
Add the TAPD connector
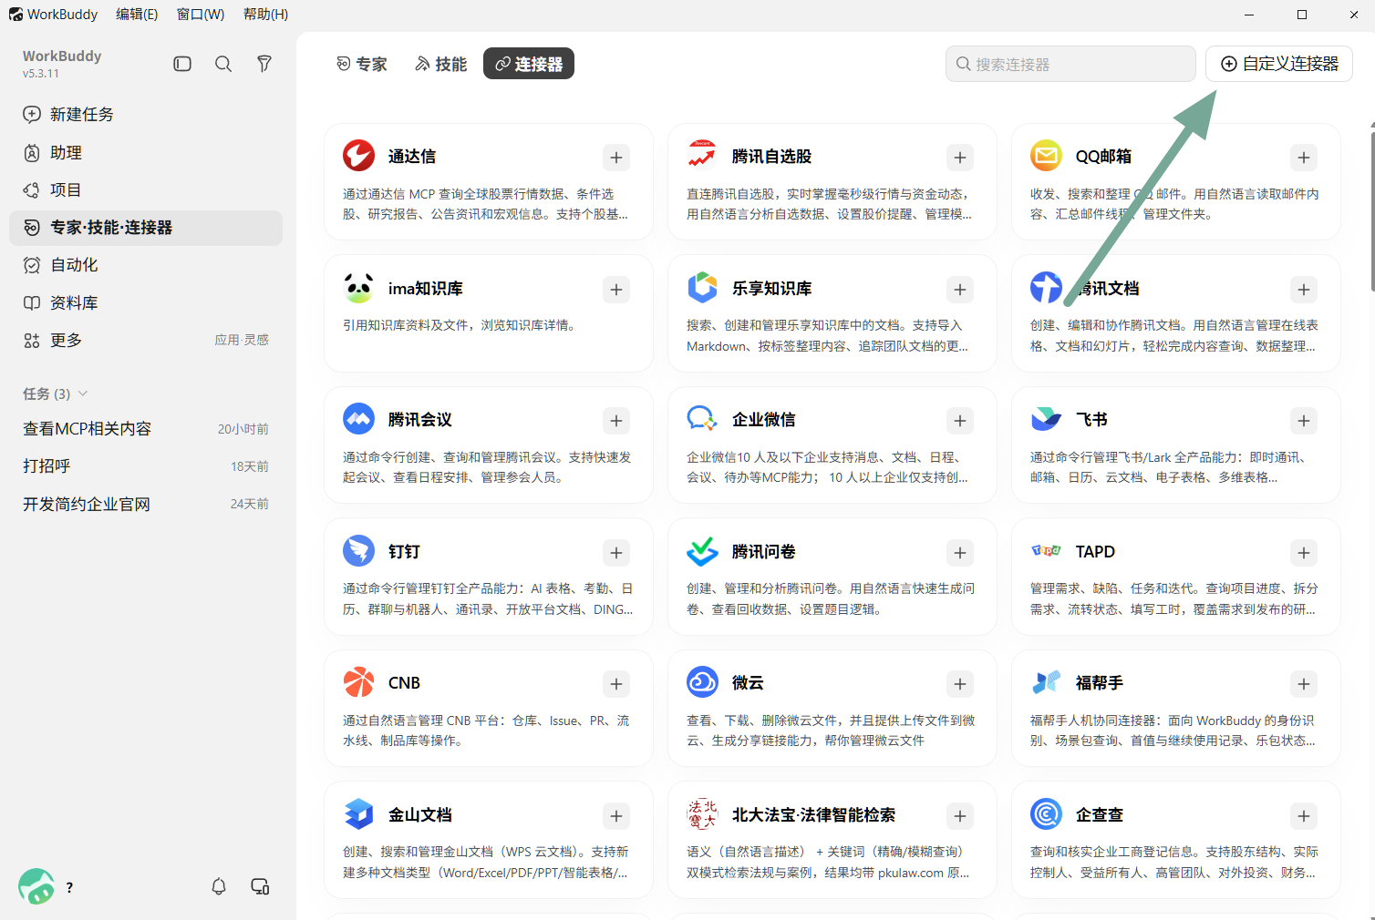[x=1304, y=553]
